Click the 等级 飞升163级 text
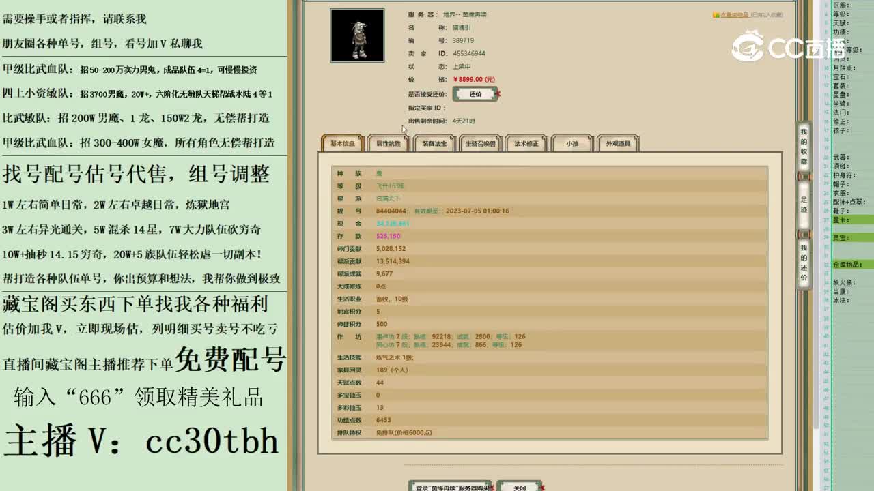This screenshot has height=491, width=874. [x=391, y=185]
